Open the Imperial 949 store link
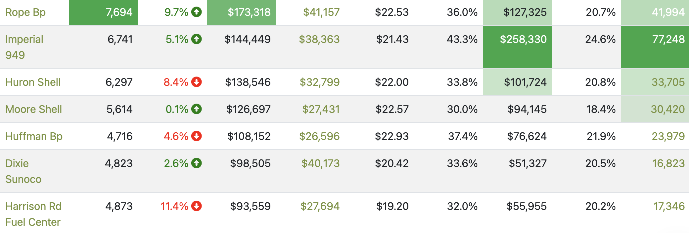 [24, 47]
